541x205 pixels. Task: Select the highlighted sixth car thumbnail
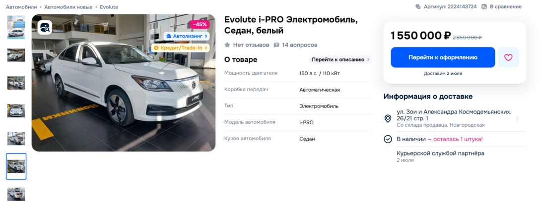(x=16, y=166)
